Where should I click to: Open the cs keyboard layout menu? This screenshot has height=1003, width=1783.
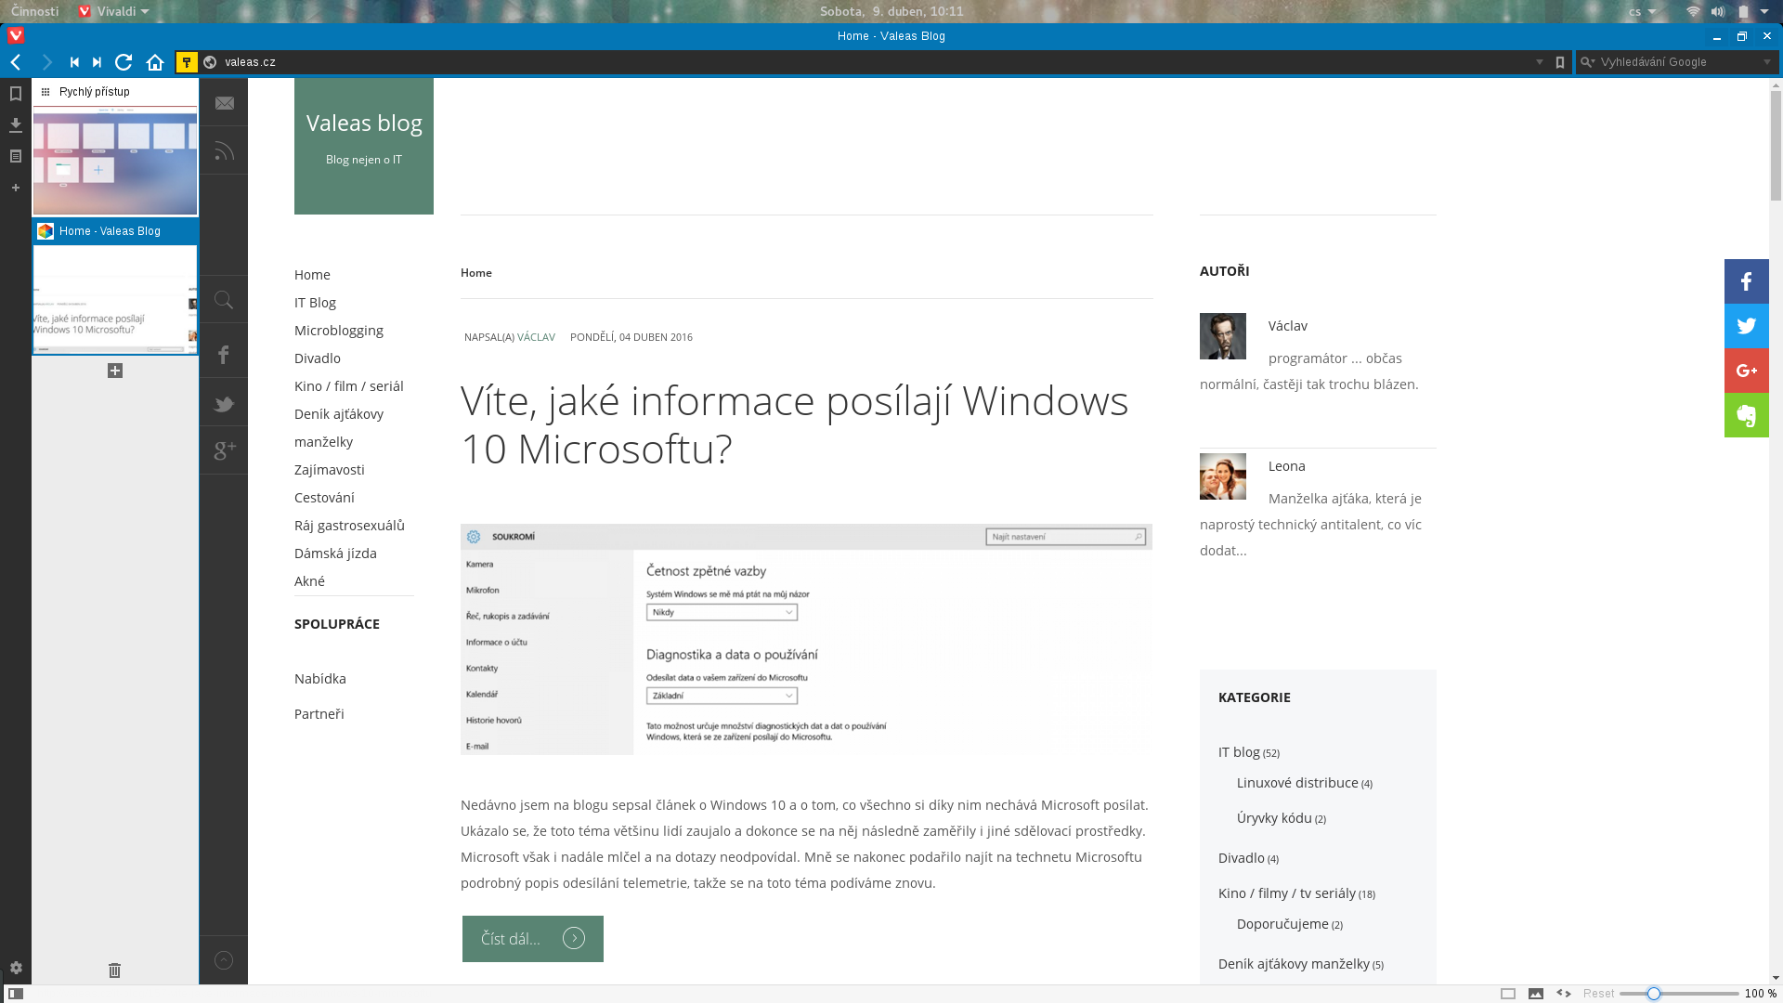pyautogui.click(x=1642, y=11)
